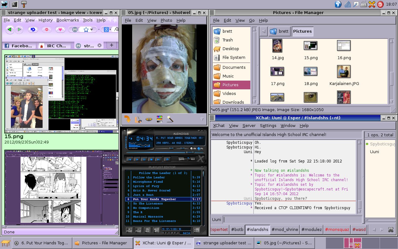
Task: Select Karjalainen.JPG thumbnail in File Manager
Action: [x=344, y=72]
